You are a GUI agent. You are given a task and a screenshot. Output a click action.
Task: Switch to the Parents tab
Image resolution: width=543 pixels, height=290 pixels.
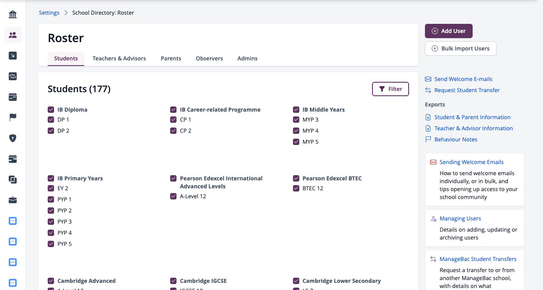pyautogui.click(x=171, y=58)
